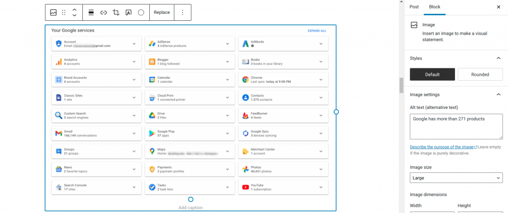
Task: Expand the AdWords card chevron
Action: coord(321,44)
